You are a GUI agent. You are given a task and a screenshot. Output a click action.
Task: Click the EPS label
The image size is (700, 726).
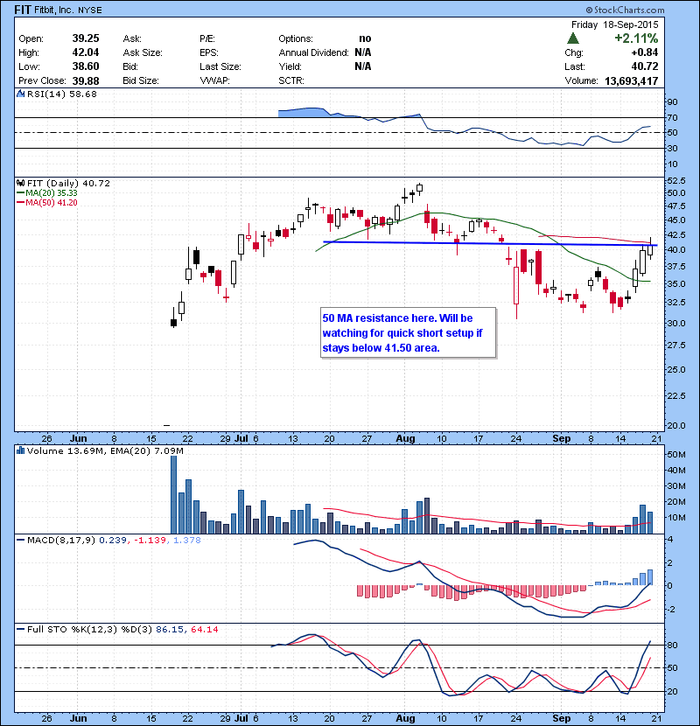(209, 52)
